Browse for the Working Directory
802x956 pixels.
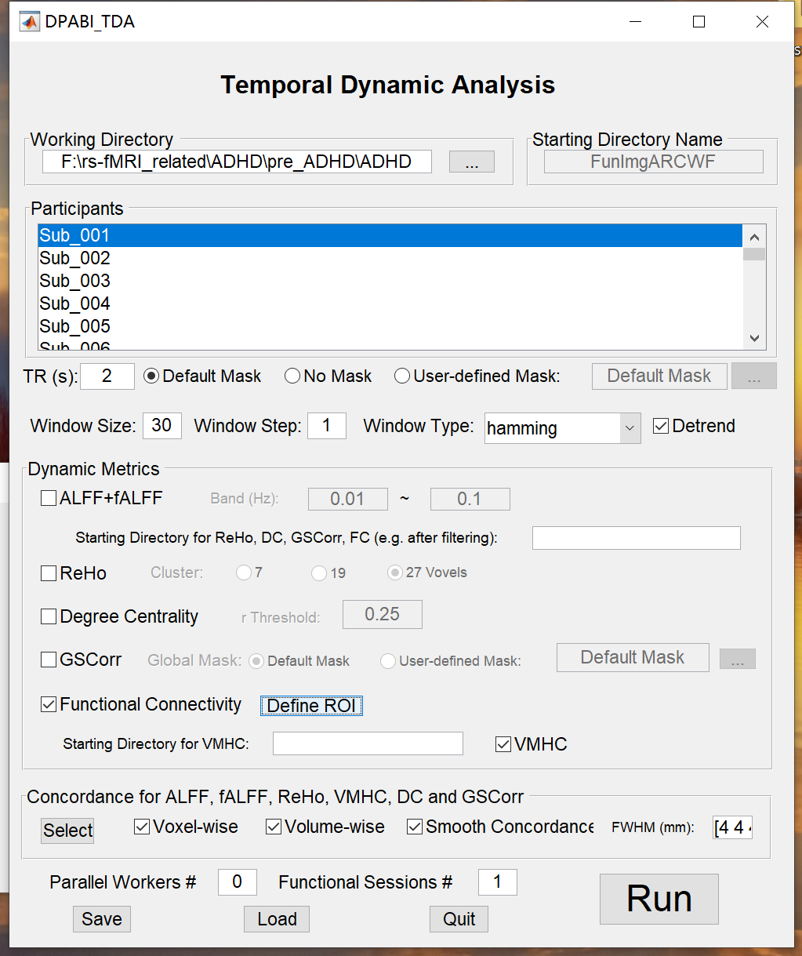point(471,162)
